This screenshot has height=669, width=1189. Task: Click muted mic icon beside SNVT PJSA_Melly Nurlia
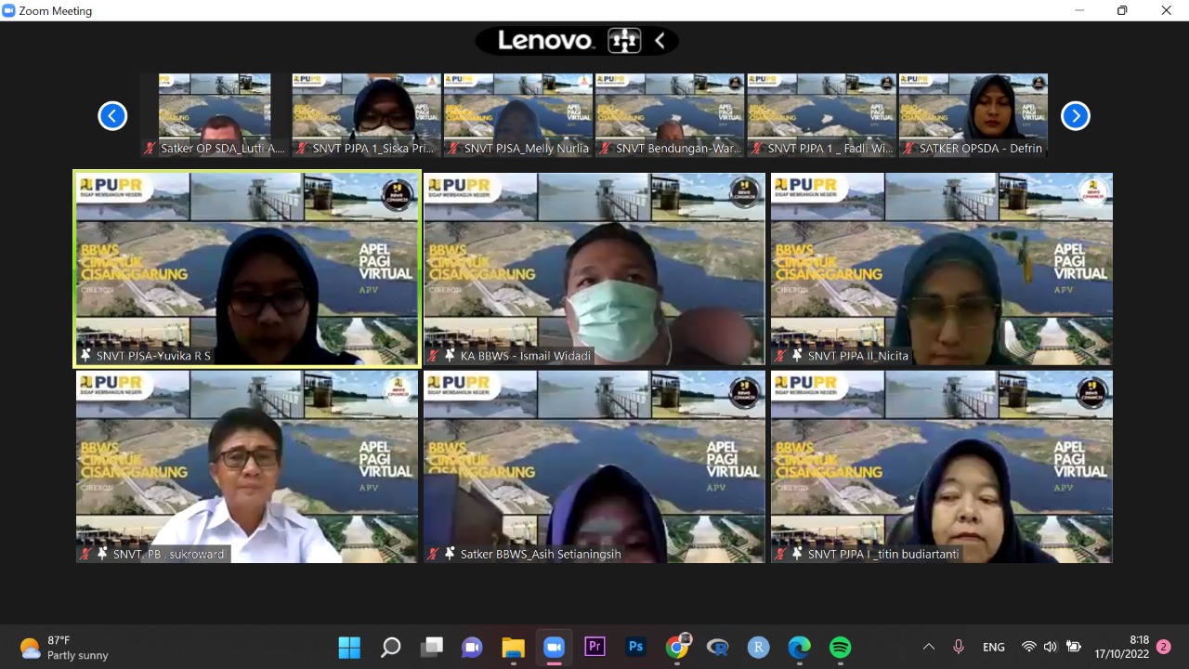pos(452,149)
